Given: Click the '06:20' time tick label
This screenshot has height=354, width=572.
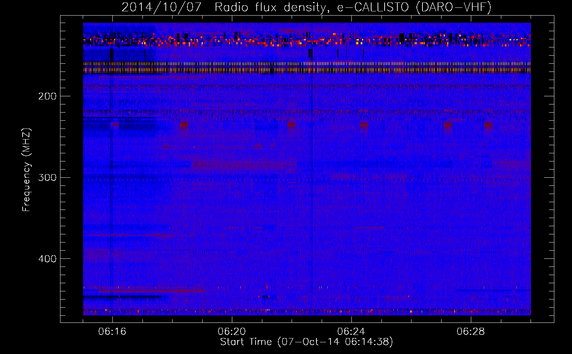Looking at the screenshot, I should [232, 332].
